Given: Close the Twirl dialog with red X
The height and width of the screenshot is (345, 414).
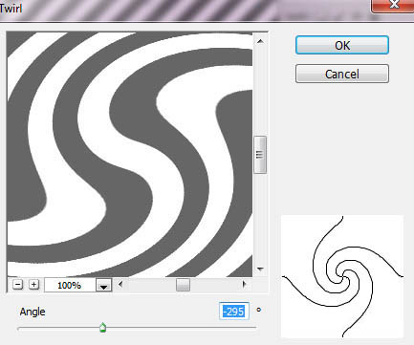Looking at the screenshot, I should [x=393, y=6].
